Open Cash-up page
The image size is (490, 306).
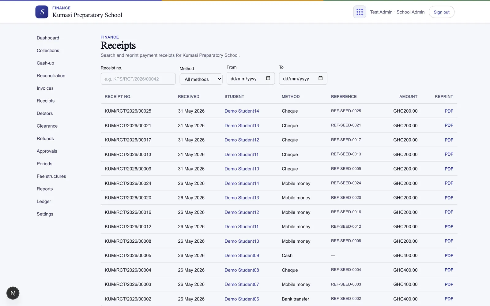45,63
